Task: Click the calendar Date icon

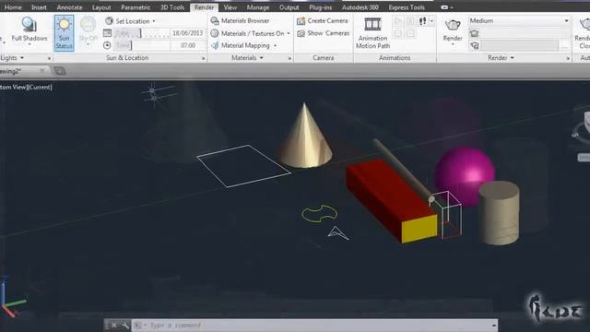Action: point(107,33)
